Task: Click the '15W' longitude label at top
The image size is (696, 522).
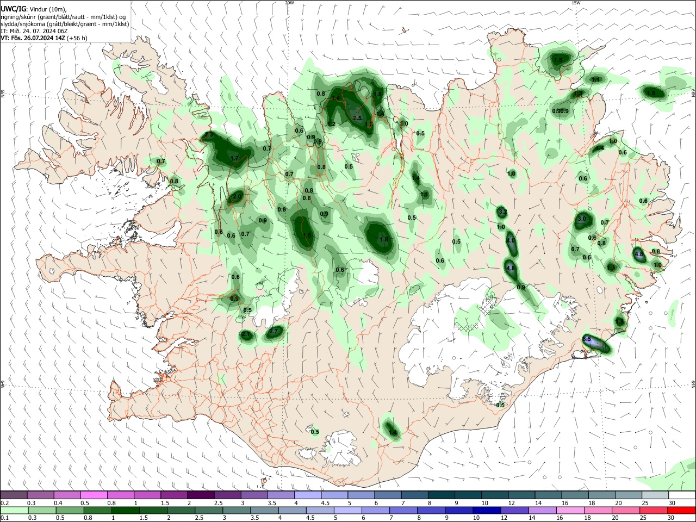Action: pos(575,3)
